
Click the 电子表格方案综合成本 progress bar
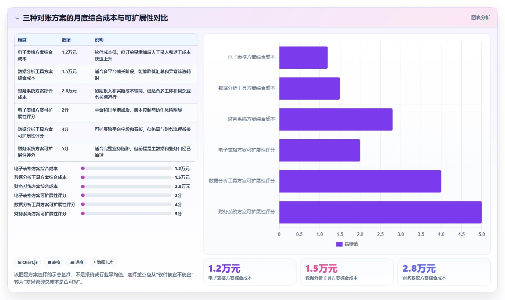126,168
